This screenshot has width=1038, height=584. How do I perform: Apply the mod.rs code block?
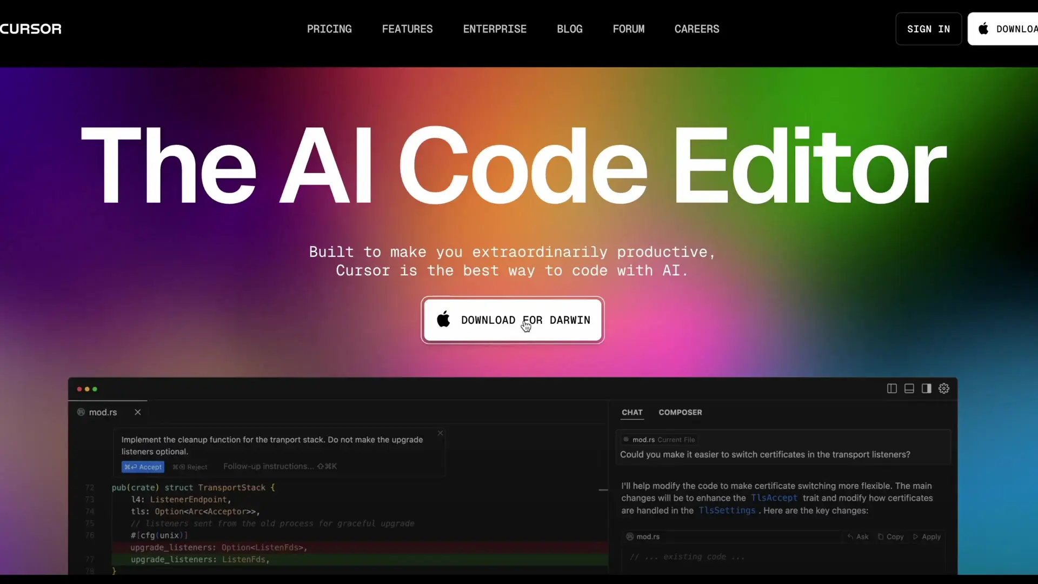coord(927,536)
